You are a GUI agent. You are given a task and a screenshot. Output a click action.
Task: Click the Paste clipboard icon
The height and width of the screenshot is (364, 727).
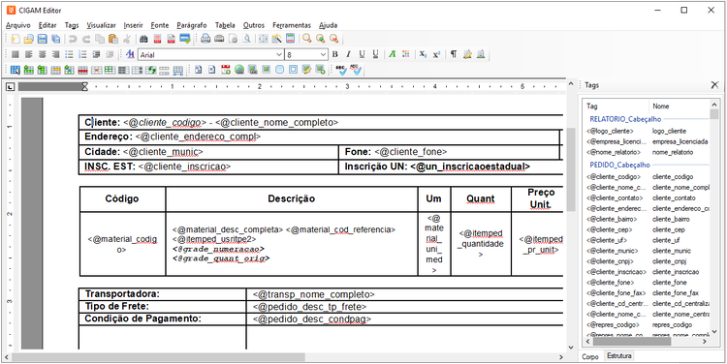(112, 39)
